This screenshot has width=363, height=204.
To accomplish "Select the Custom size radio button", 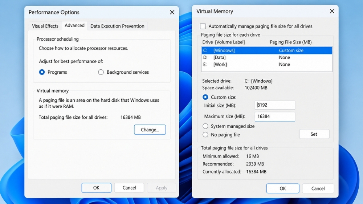I will (205, 97).
